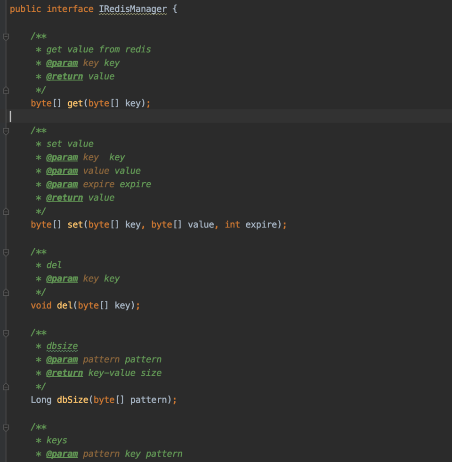Click the 'interface' keyword in the declaration
452x462 pixels.
pos(70,9)
